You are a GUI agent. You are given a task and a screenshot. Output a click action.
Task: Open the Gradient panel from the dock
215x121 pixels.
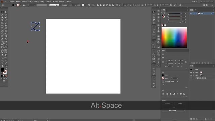pos(159,39)
